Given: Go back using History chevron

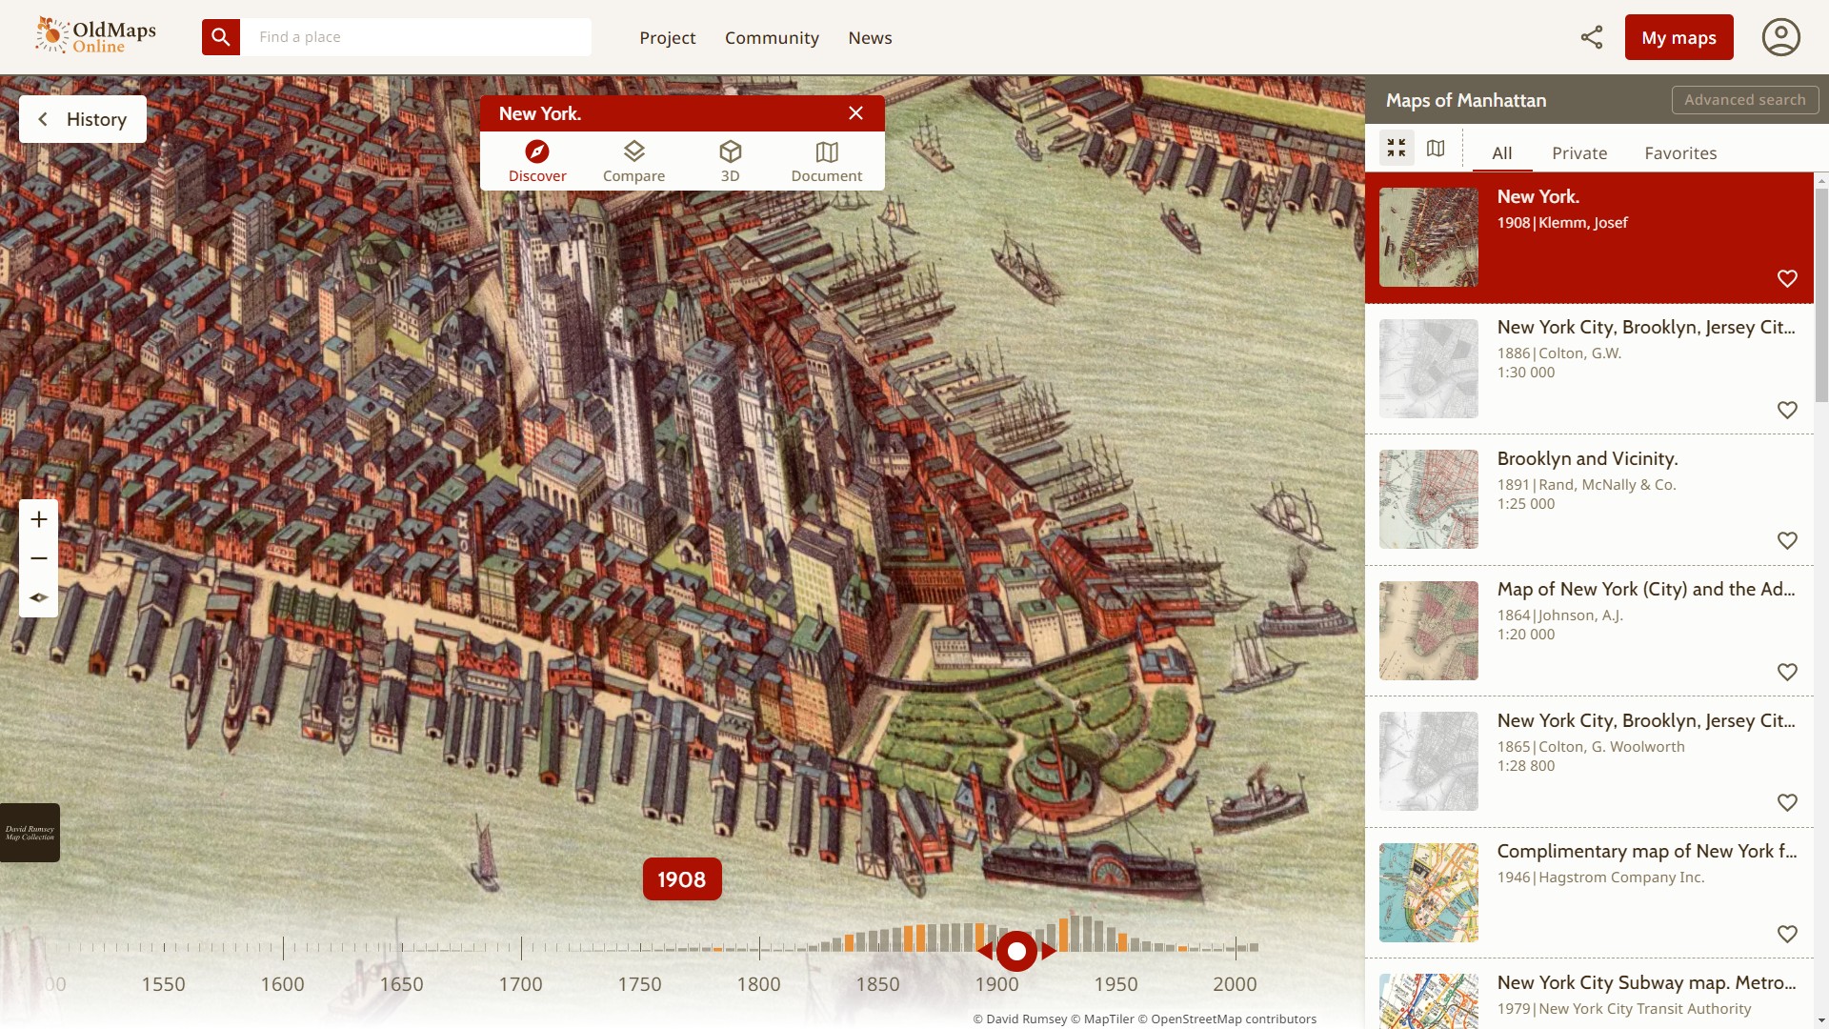Looking at the screenshot, I should (44, 119).
